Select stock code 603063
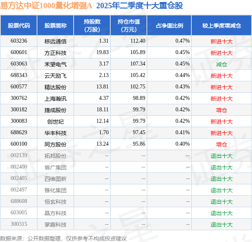Image resolution: width=252 pixels, height=242 pixels. (x=19, y=64)
